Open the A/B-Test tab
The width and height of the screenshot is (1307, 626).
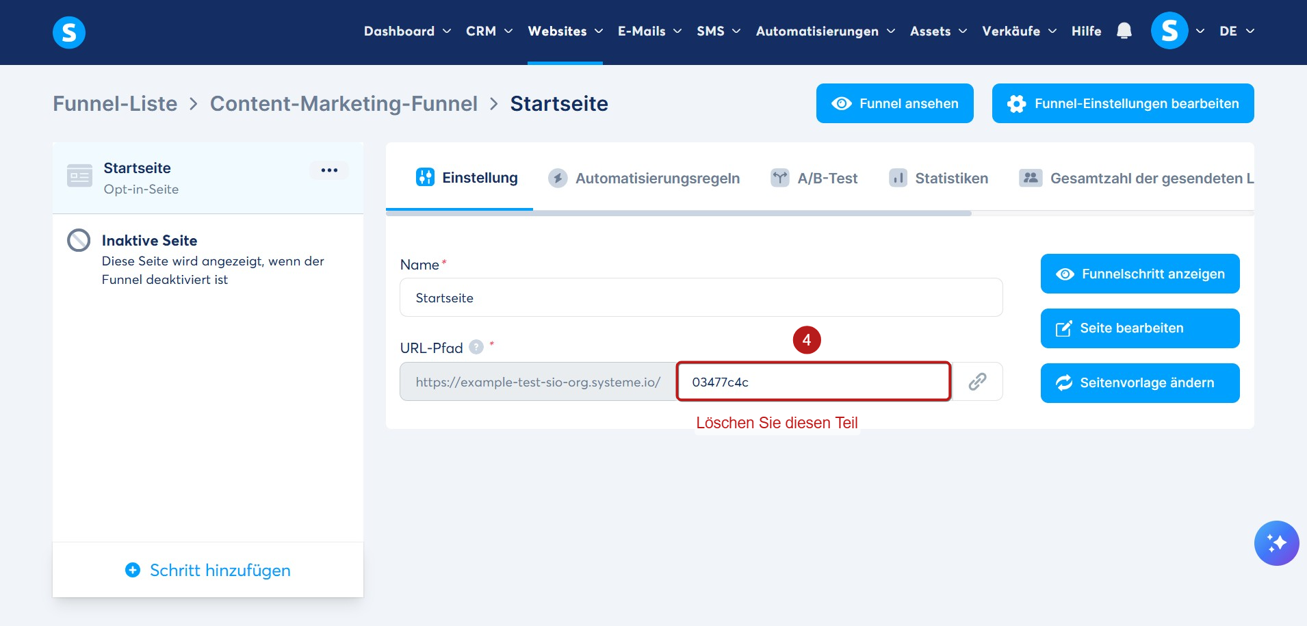tap(814, 178)
